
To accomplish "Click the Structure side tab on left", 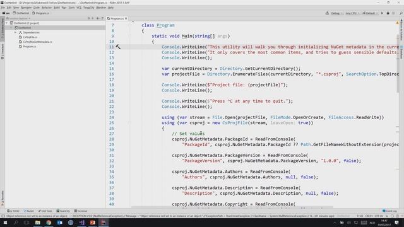I will click(3, 52).
